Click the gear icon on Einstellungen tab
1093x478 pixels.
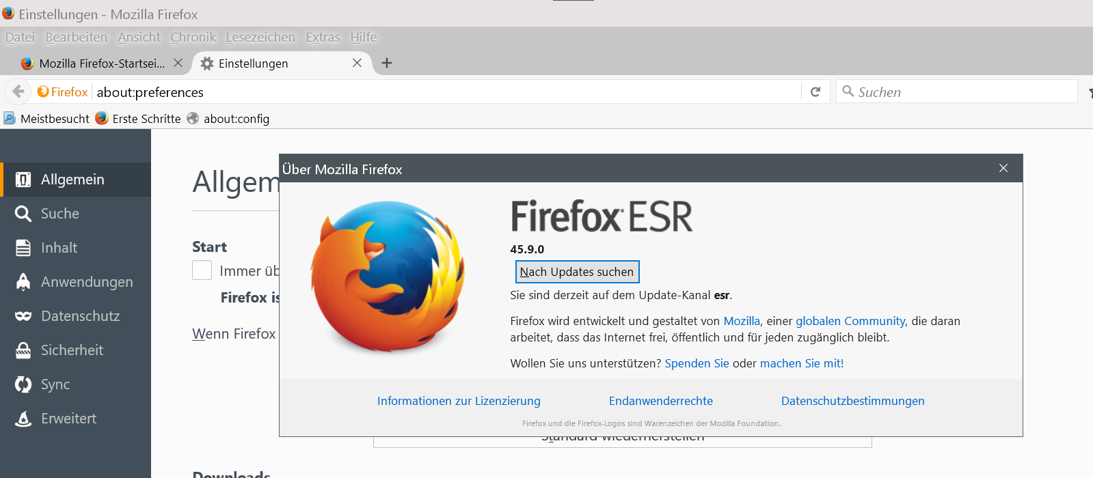(x=207, y=63)
